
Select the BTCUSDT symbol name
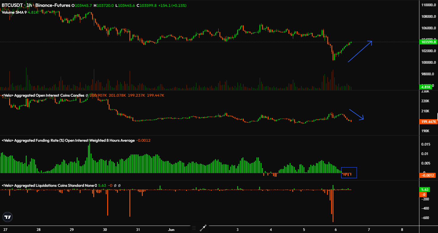click(12, 5)
